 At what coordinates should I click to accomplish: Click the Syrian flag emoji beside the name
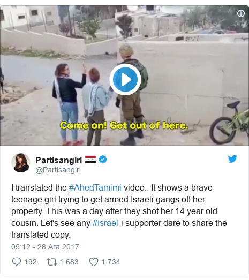tap(90, 160)
